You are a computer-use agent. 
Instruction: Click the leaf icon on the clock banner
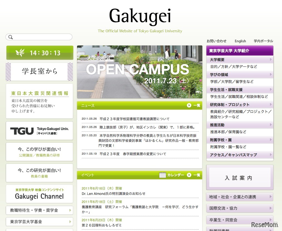point(19,52)
